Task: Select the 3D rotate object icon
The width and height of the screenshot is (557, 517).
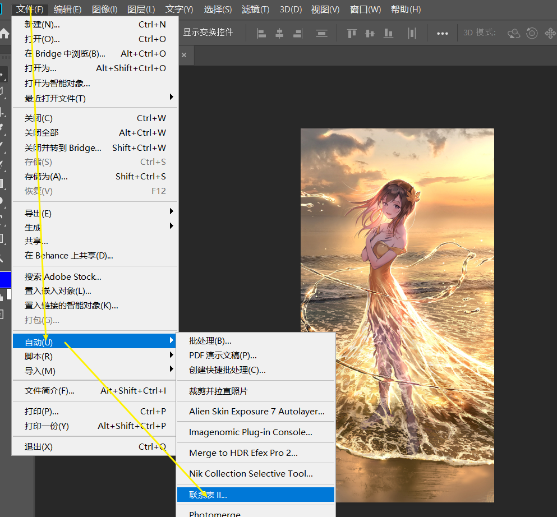Action: tap(514, 34)
